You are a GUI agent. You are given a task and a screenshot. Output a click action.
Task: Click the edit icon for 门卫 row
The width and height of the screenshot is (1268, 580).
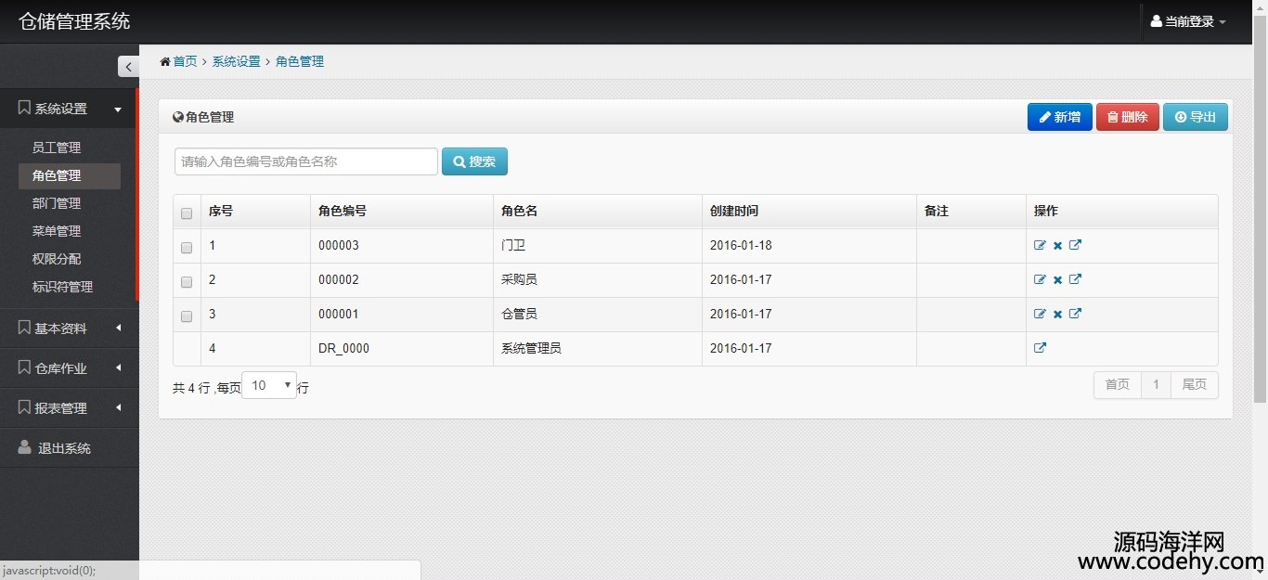point(1040,246)
